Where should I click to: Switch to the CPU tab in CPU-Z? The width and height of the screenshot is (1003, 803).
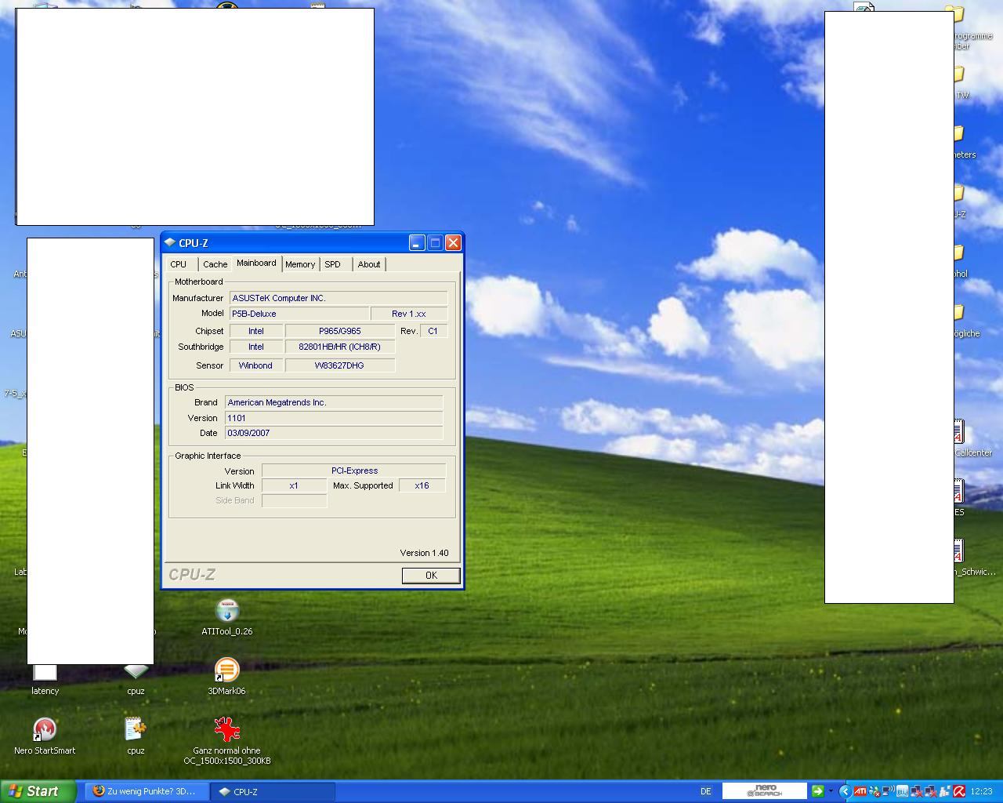pyautogui.click(x=179, y=264)
